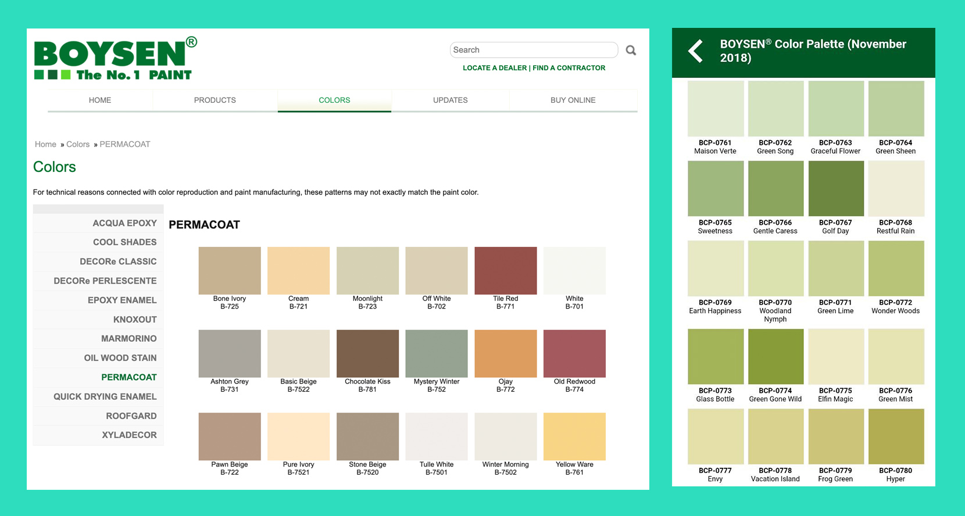Viewport: 965px width, 516px height.
Task: Open the BUY ONLINE tab
Action: 573,100
